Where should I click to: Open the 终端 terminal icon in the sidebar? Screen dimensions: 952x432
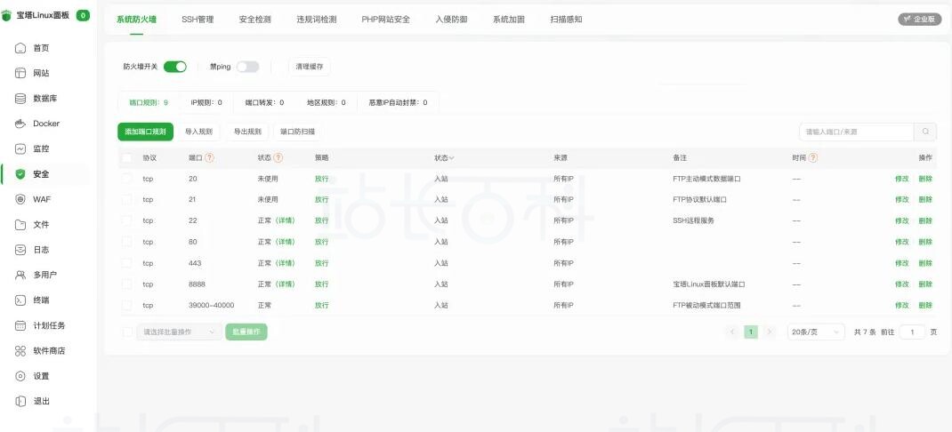click(20, 300)
